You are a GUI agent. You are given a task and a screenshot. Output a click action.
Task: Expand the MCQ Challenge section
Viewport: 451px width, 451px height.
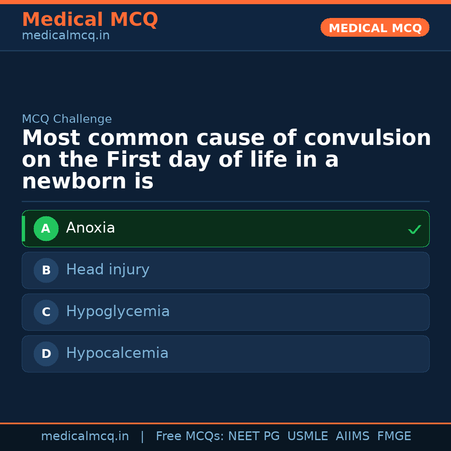(x=67, y=119)
